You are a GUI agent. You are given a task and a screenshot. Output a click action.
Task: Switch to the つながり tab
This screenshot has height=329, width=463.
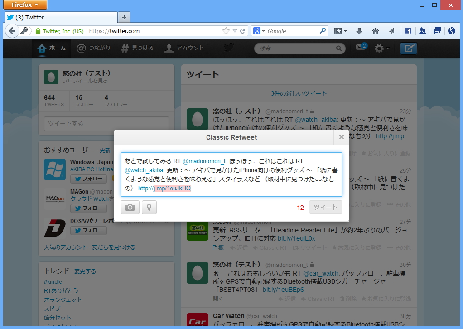click(x=94, y=48)
